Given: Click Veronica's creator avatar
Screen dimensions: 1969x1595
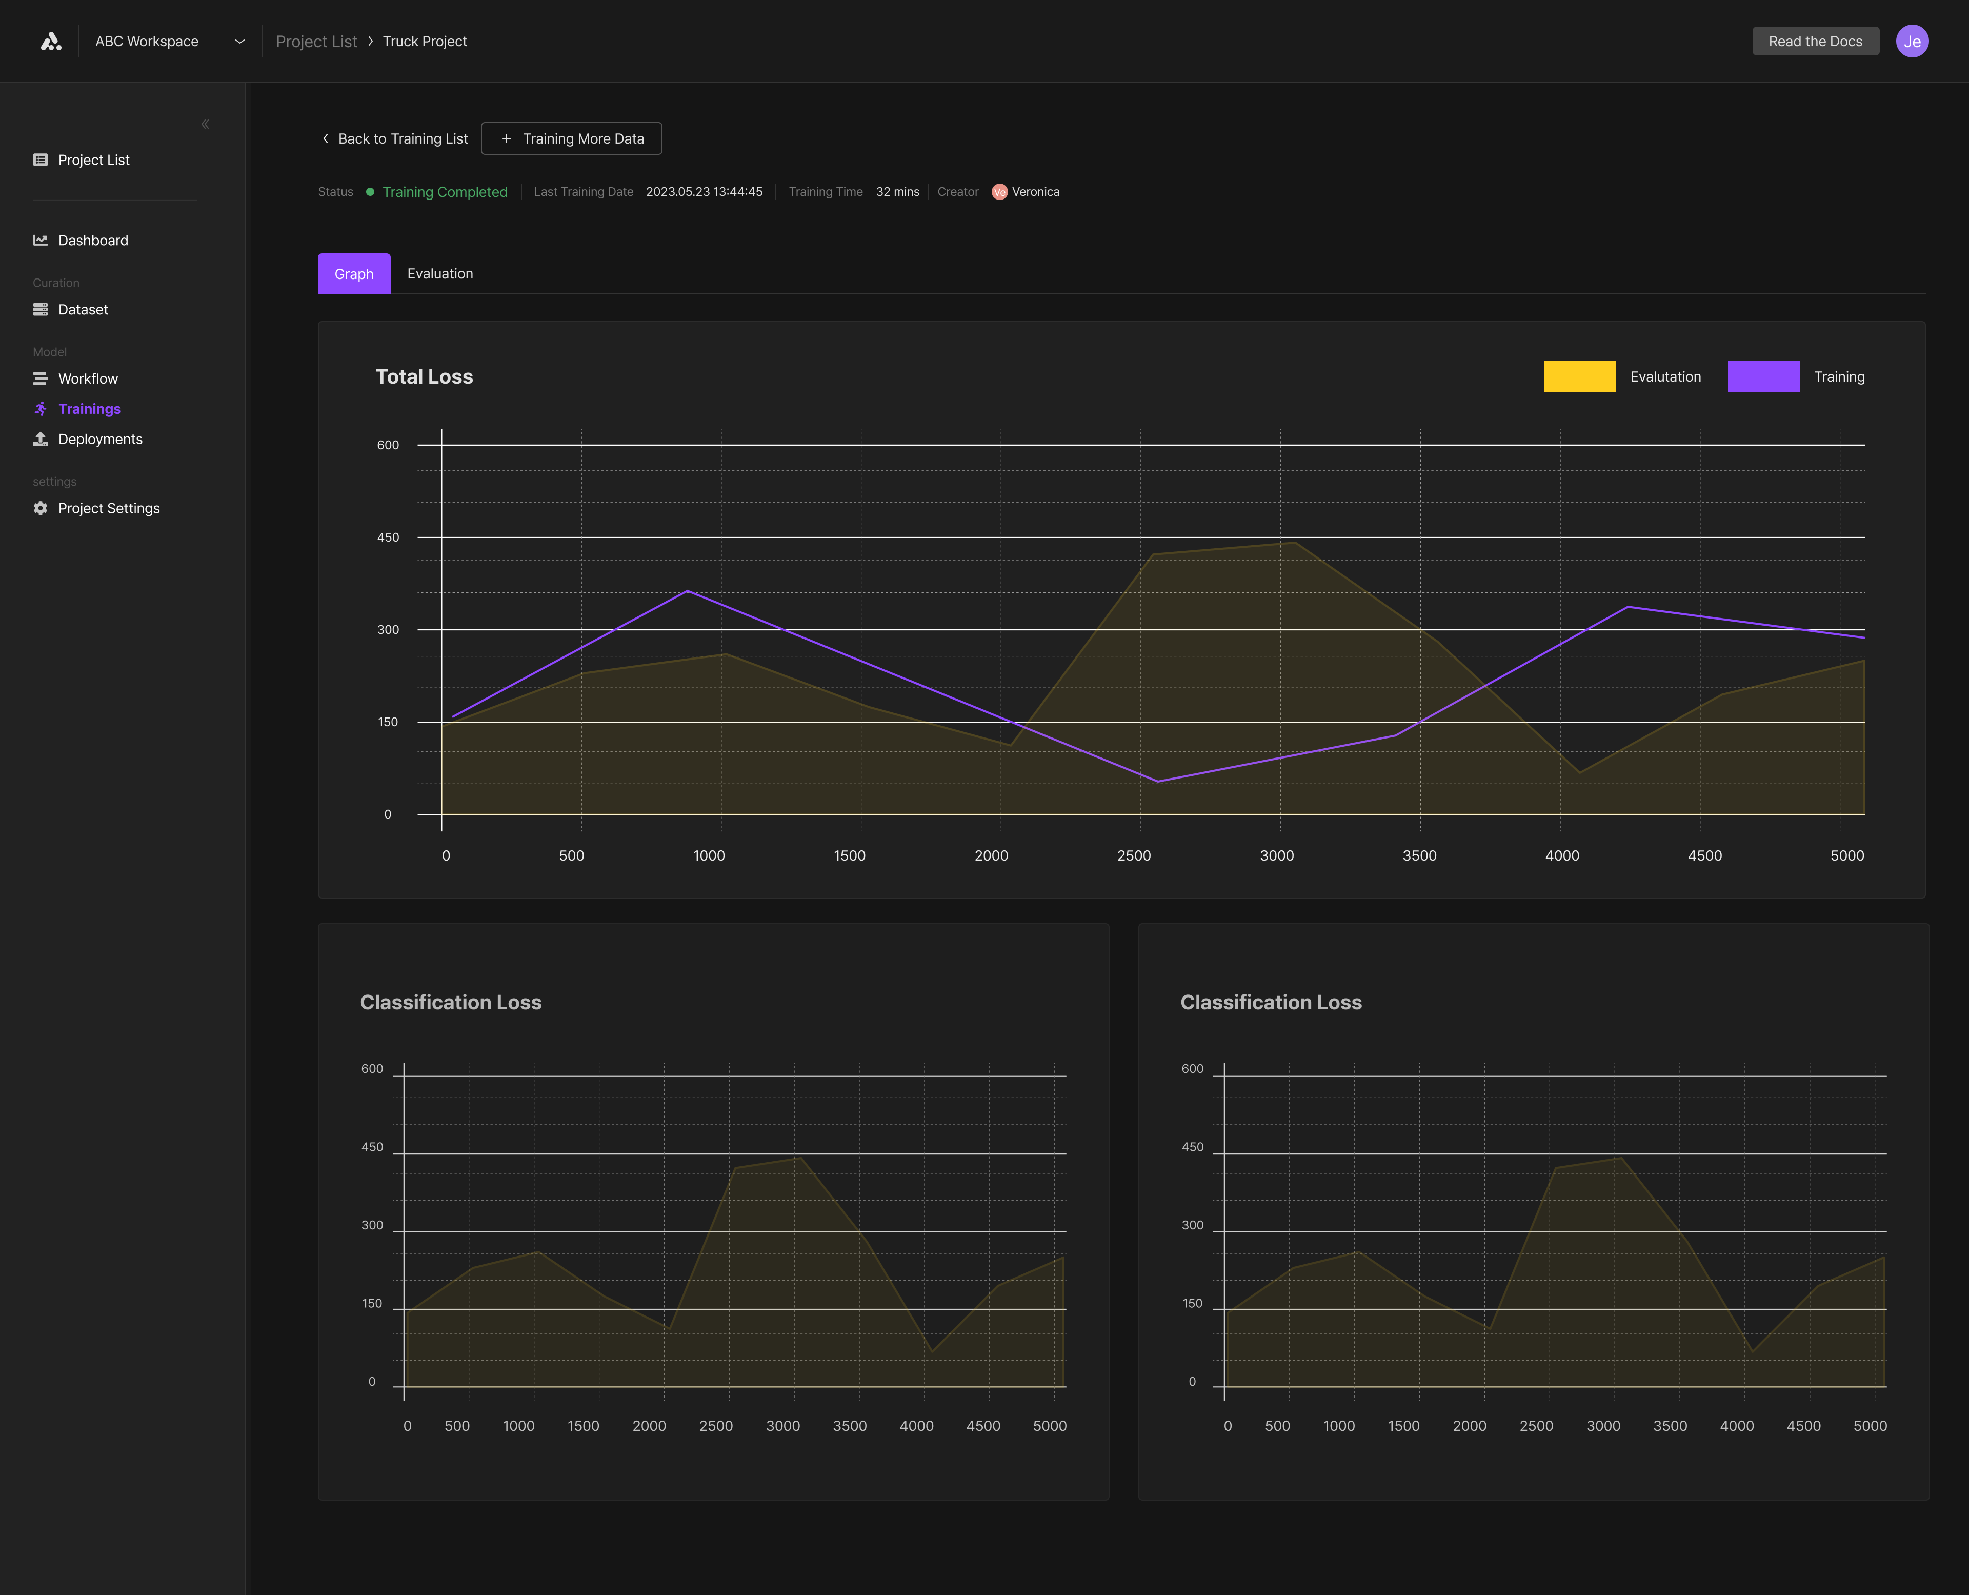Looking at the screenshot, I should (x=999, y=192).
